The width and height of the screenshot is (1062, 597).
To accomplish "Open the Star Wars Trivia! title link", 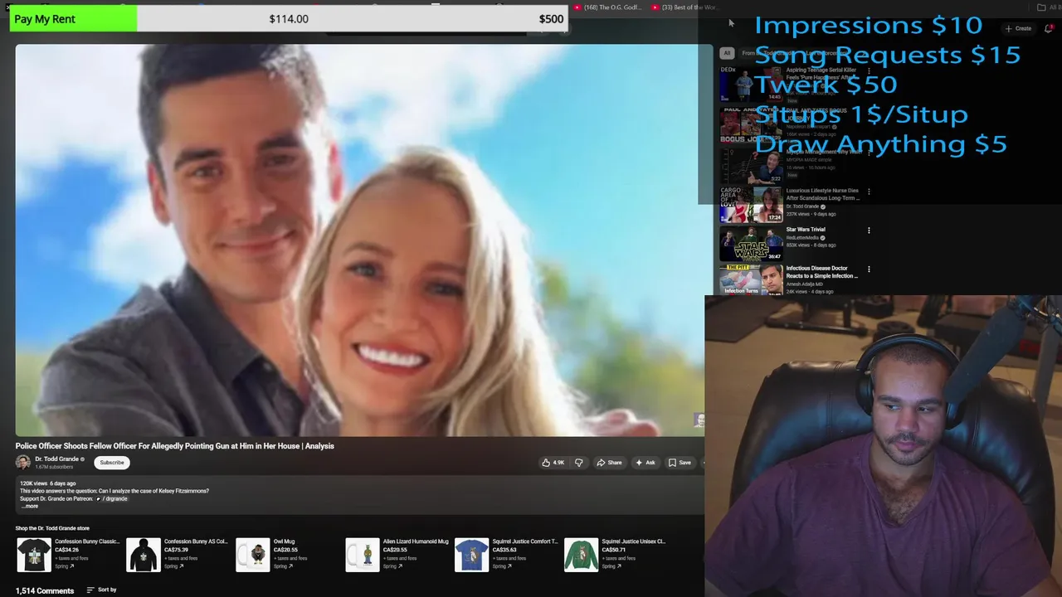I will 806,230.
